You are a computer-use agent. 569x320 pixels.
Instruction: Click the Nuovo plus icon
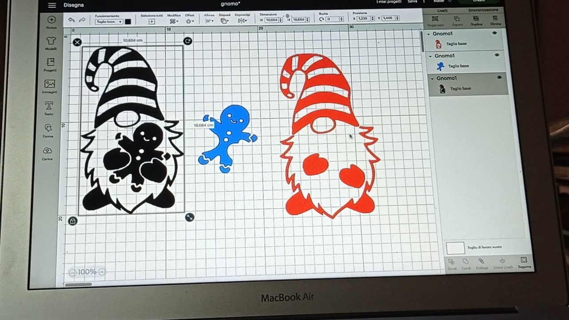click(51, 20)
